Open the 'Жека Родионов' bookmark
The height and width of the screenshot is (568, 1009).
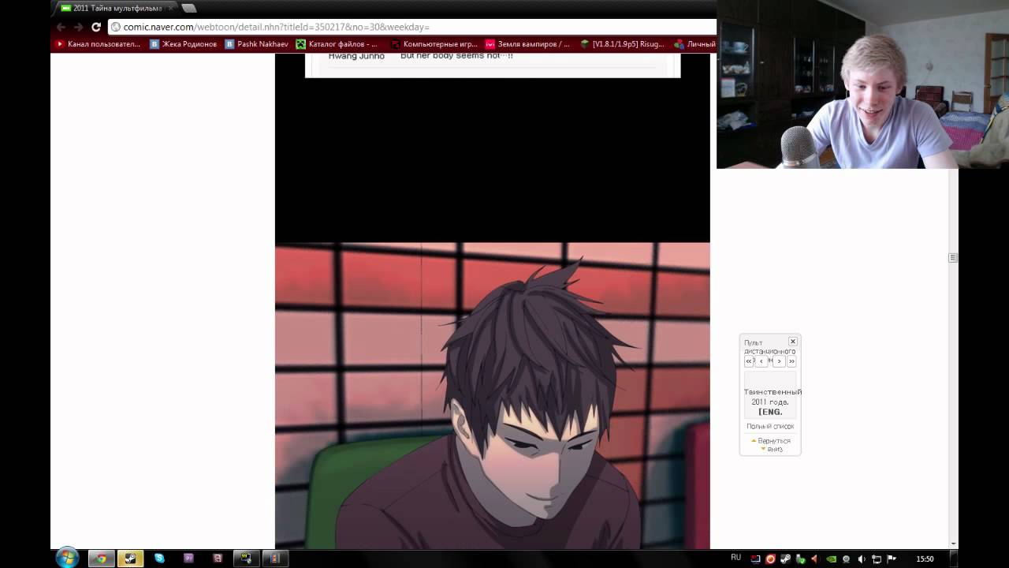click(x=183, y=44)
